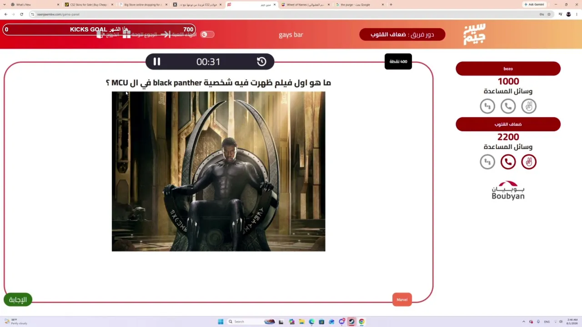Reload the page with the refresh icon
This screenshot has width=582, height=327.
coord(21,14)
